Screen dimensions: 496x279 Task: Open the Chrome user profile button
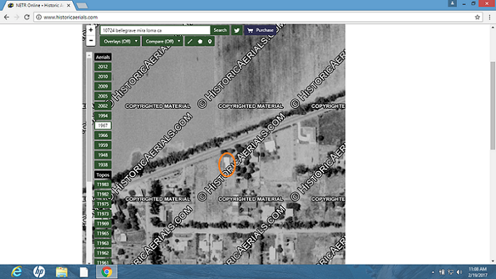(x=453, y=3)
